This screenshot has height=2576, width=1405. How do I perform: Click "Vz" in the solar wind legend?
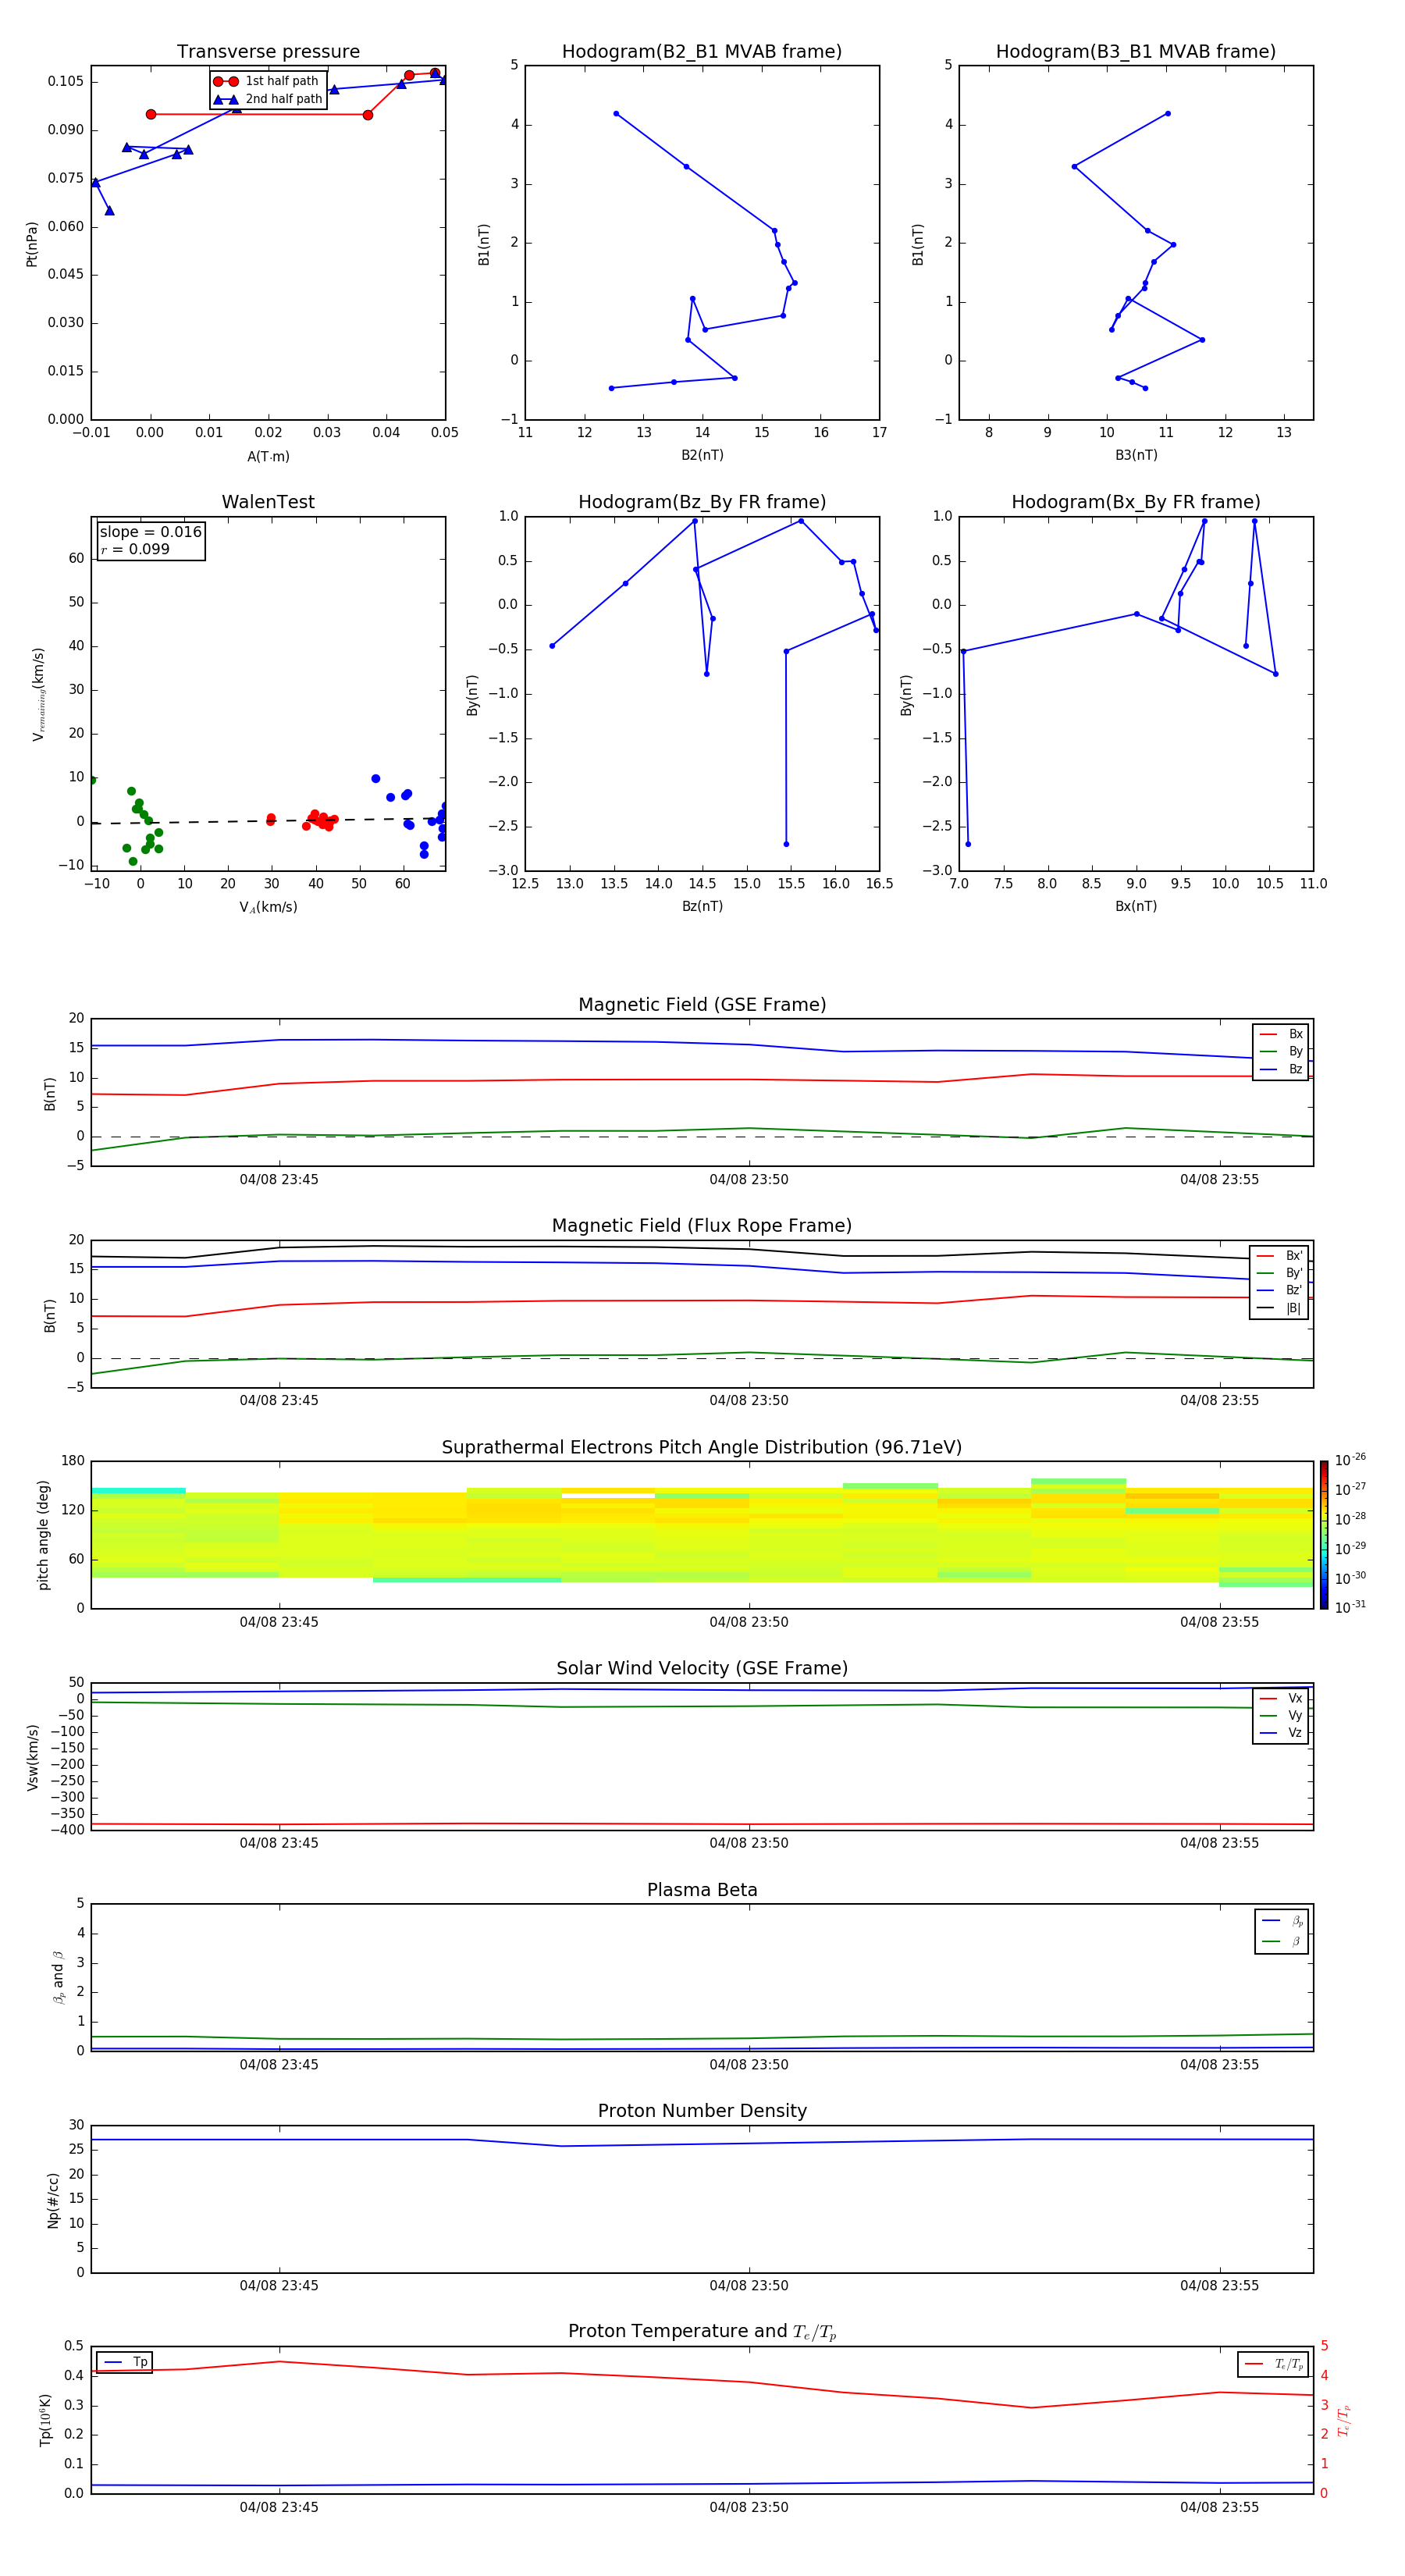pos(1296,1733)
